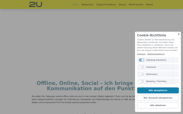Click the cookie description text 'Cookies werden zur Benutzerführung'
Viewport: 183px width, 114px height.
[157, 45]
